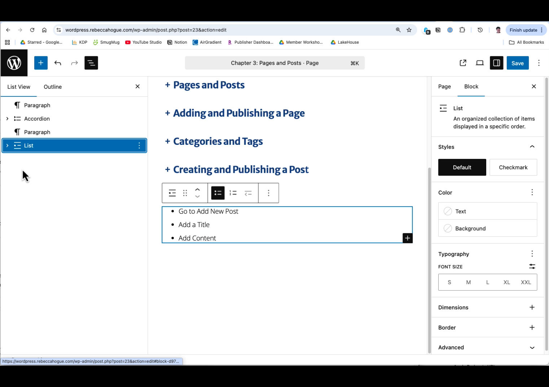Move the list block down
Viewport: 549px width, 387px height.
tap(197, 196)
